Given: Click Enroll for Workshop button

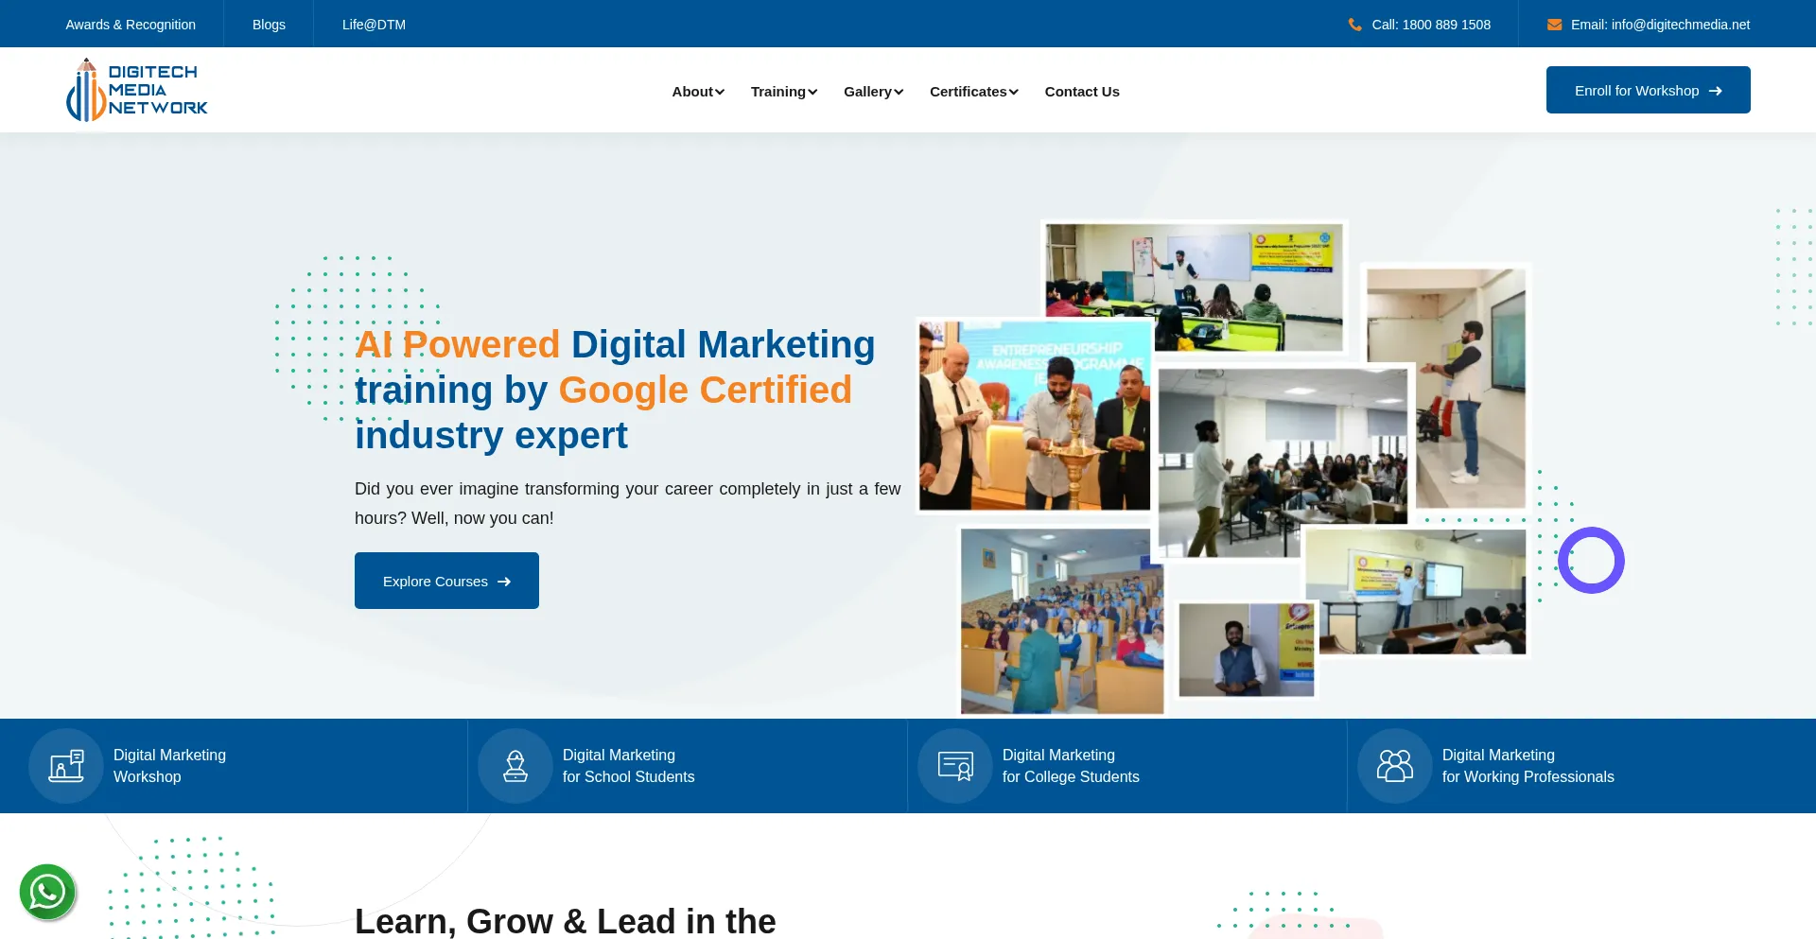Looking at the screenshot, I should [x=1648, y=90].
